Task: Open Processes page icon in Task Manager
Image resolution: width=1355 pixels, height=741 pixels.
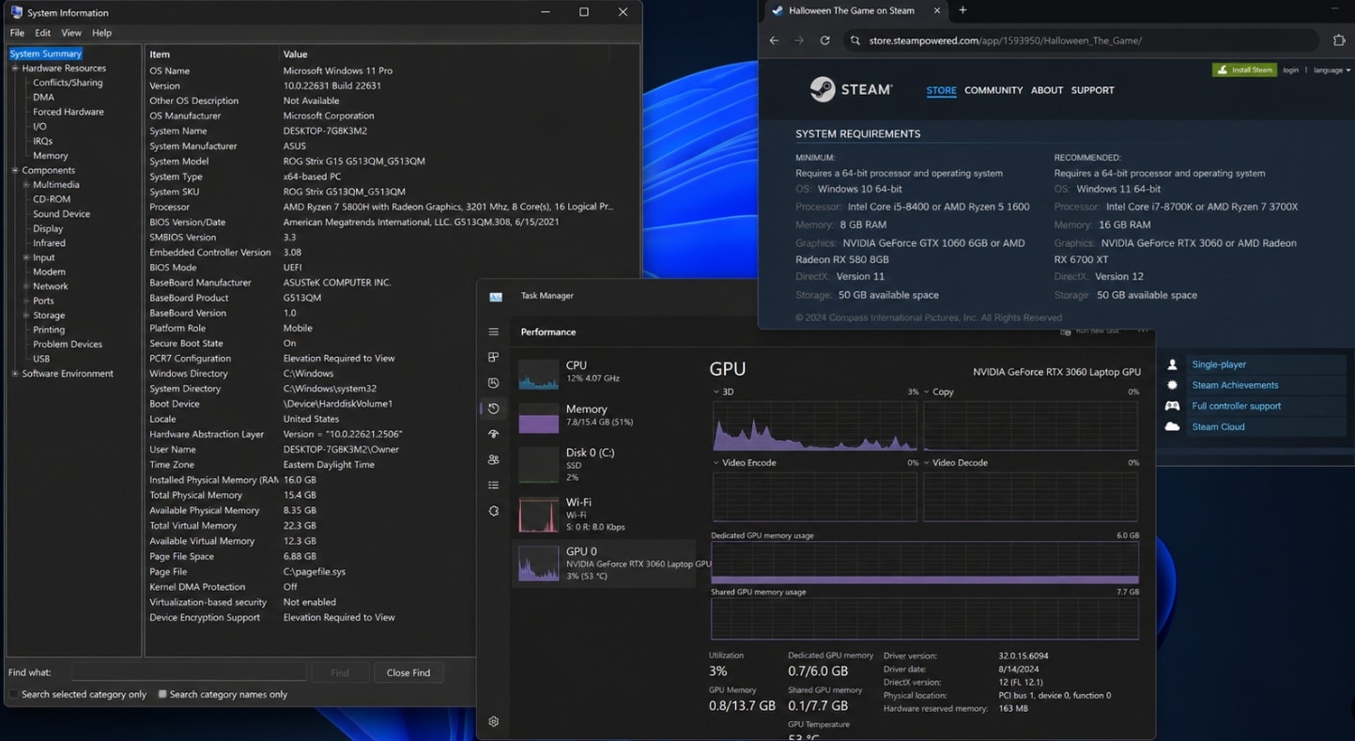Action: 493,357
